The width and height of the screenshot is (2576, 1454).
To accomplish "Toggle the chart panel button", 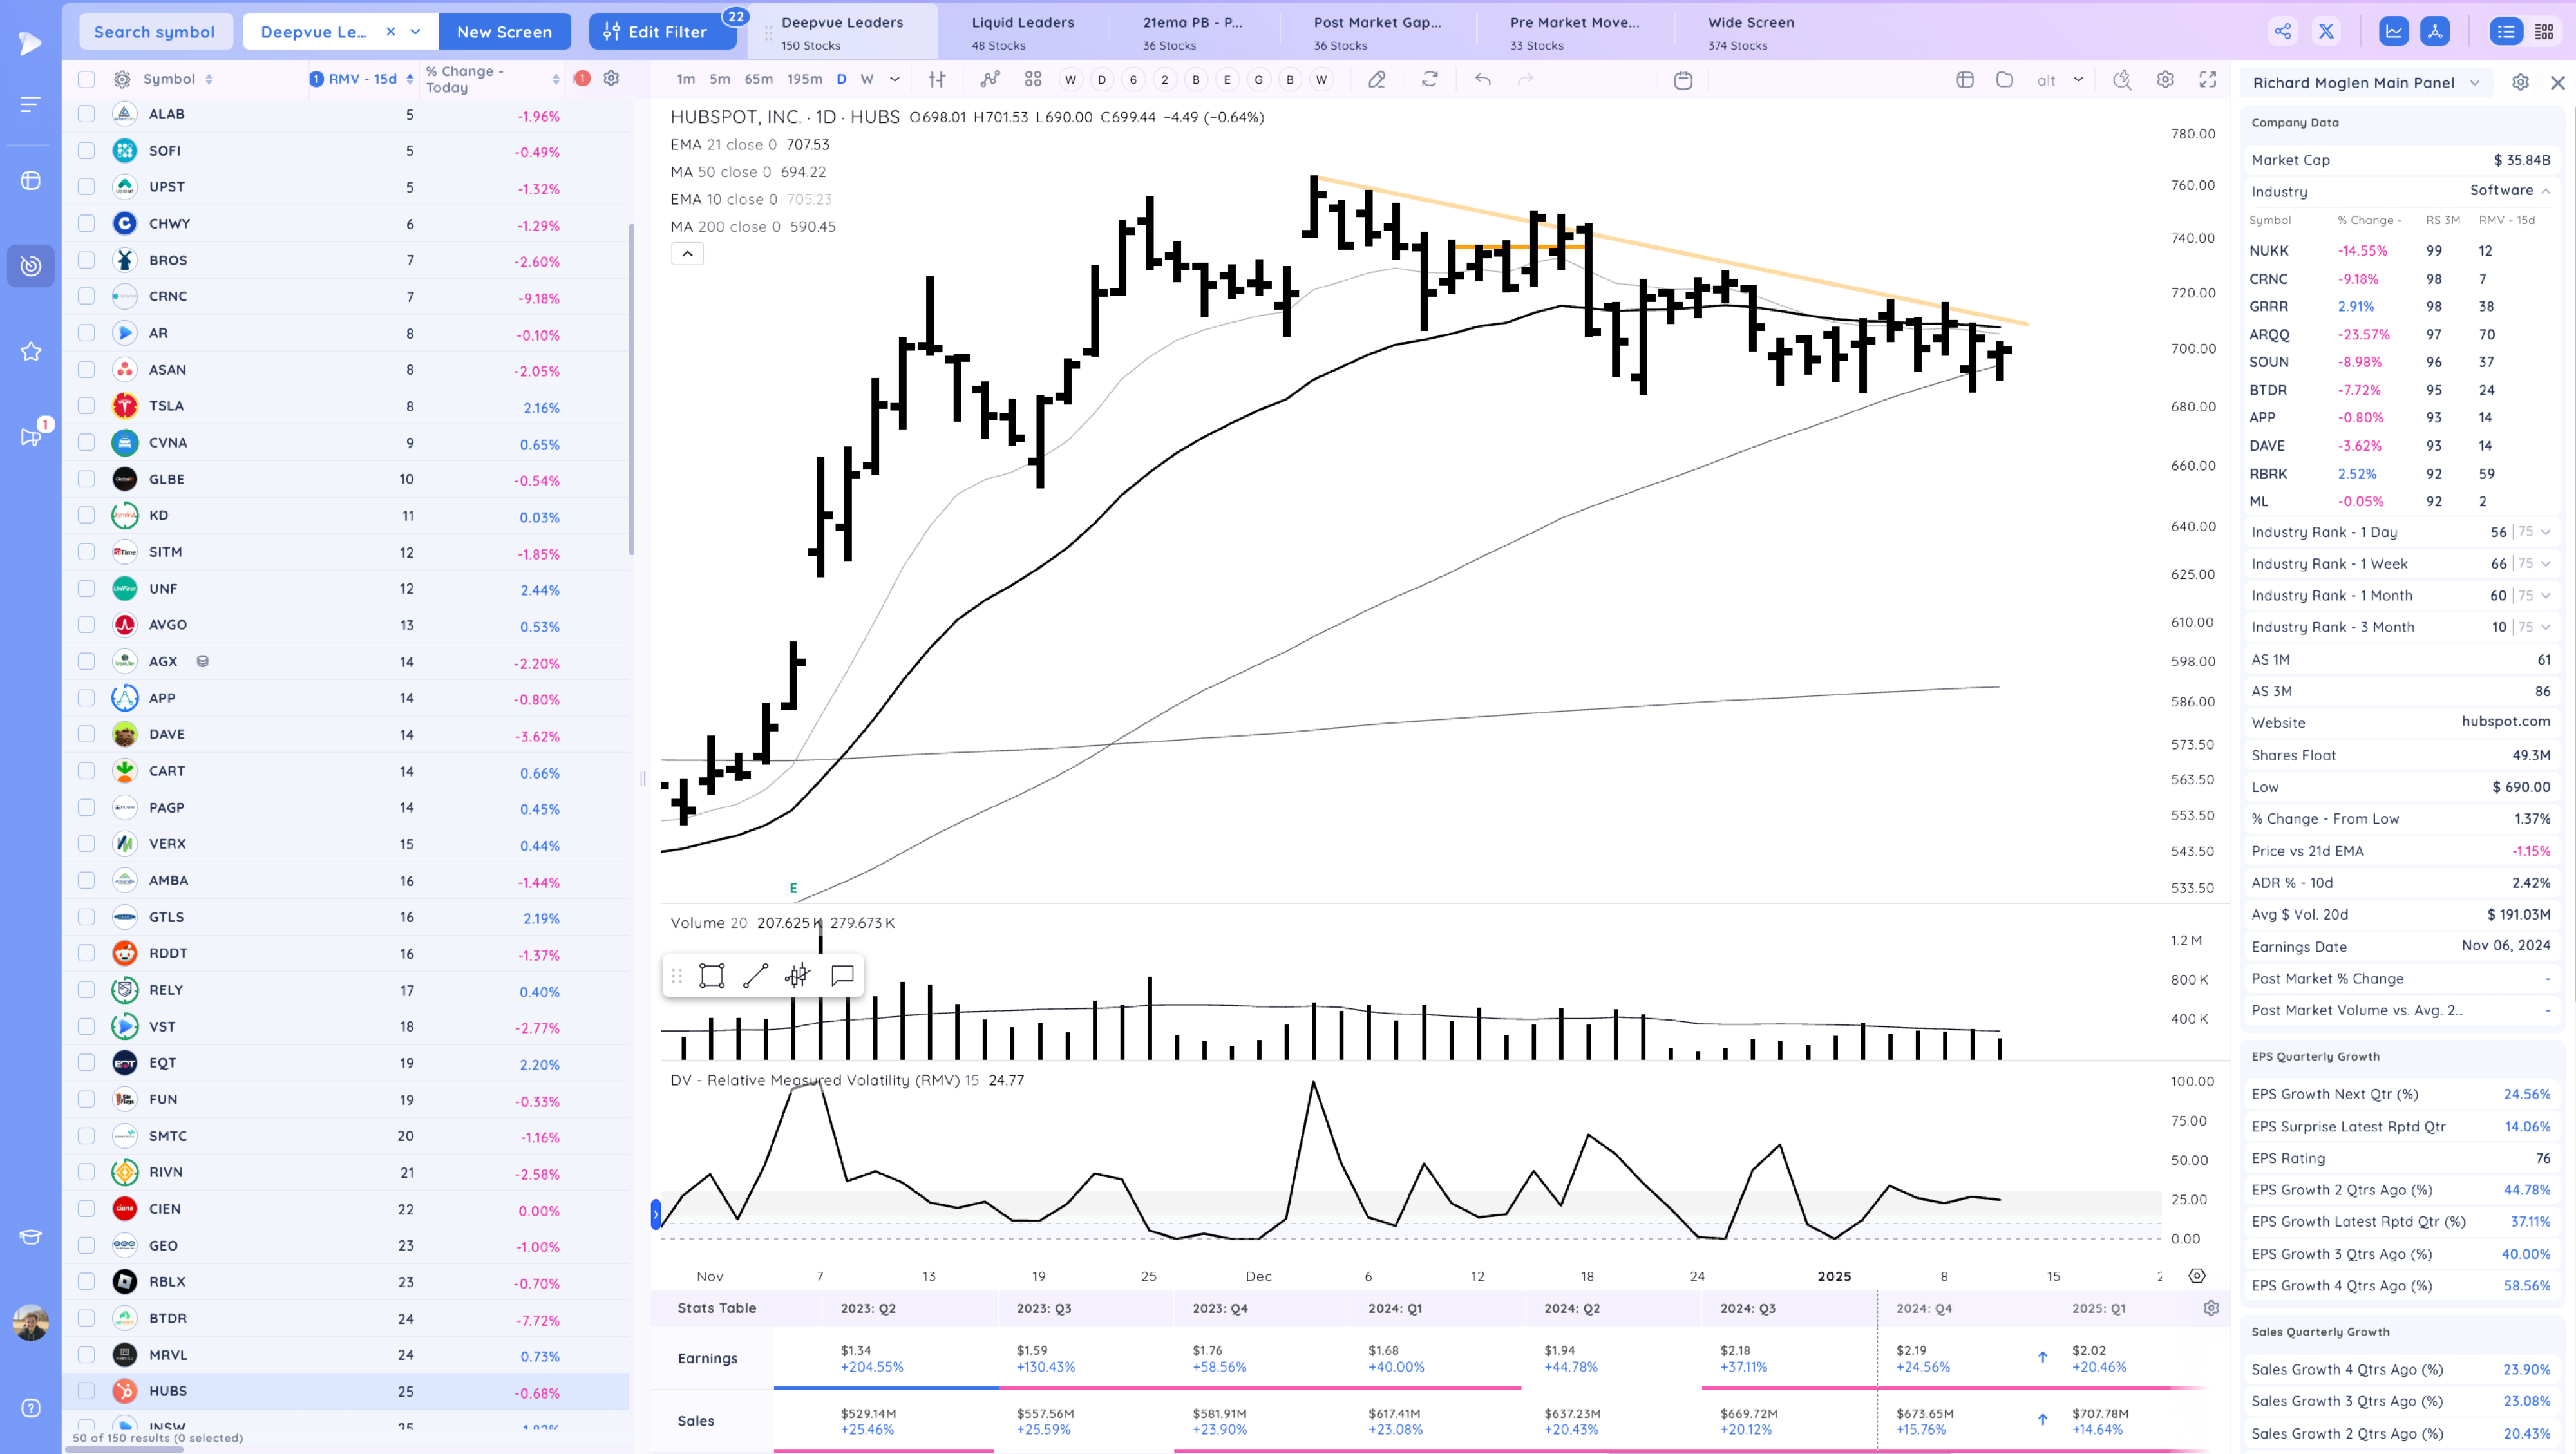I will point(2393,31).
